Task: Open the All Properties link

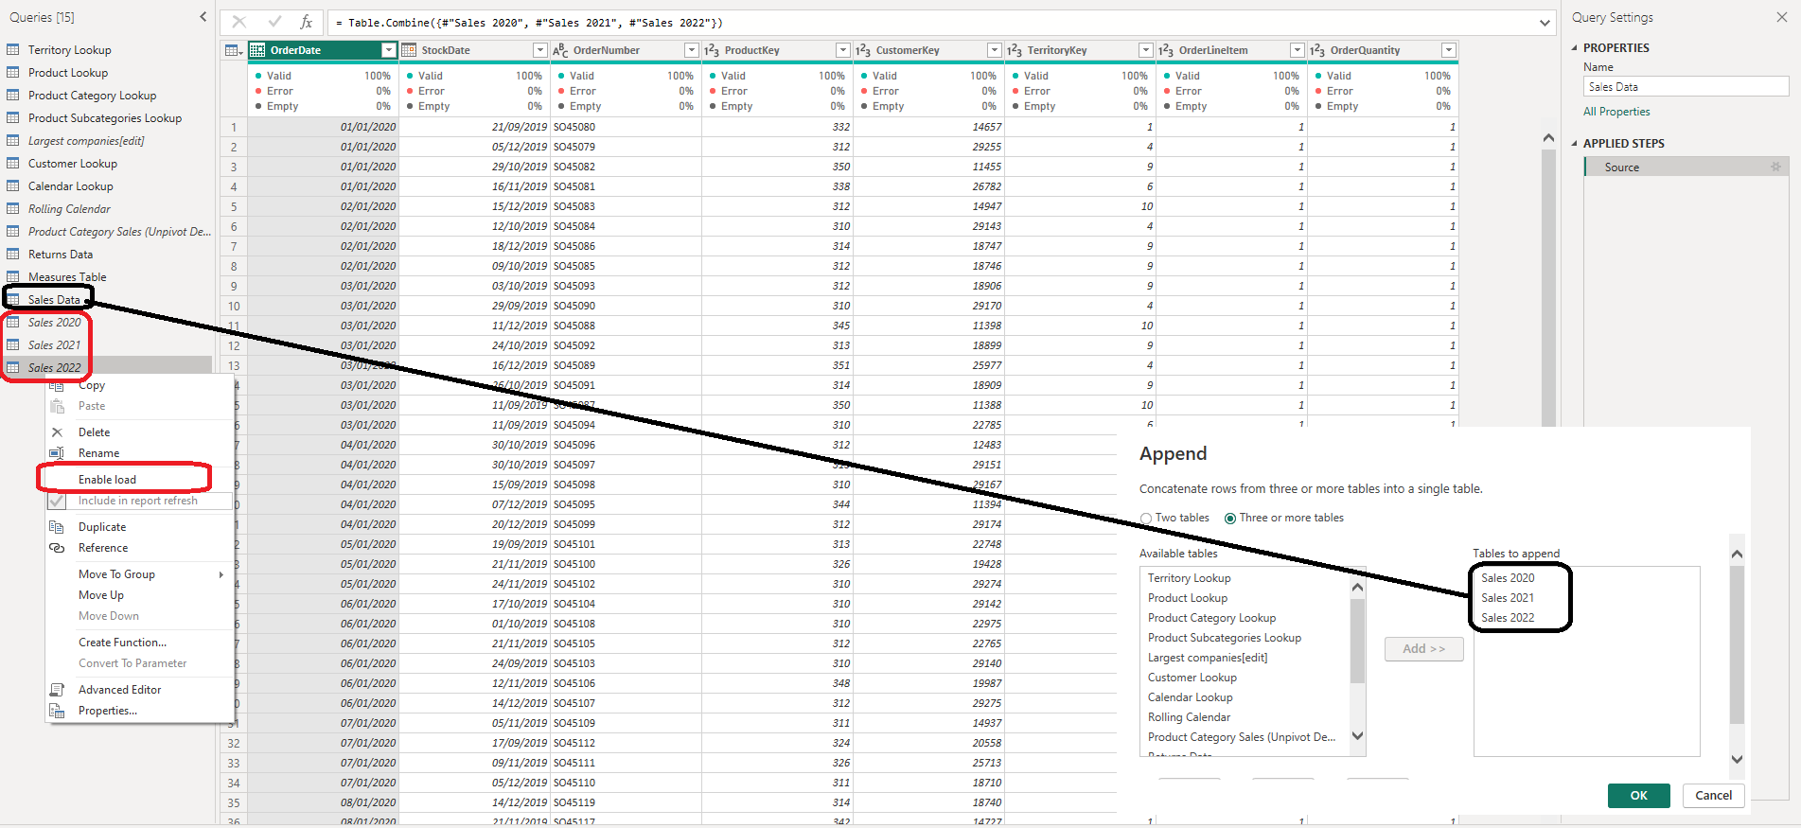Action: click(1616, 112)
